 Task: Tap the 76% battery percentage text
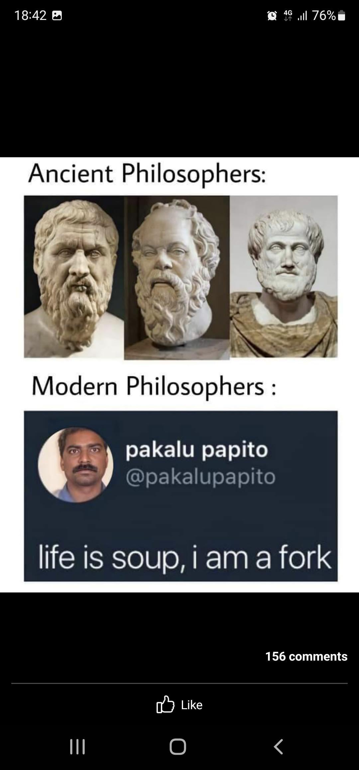(x=324, y=16)
